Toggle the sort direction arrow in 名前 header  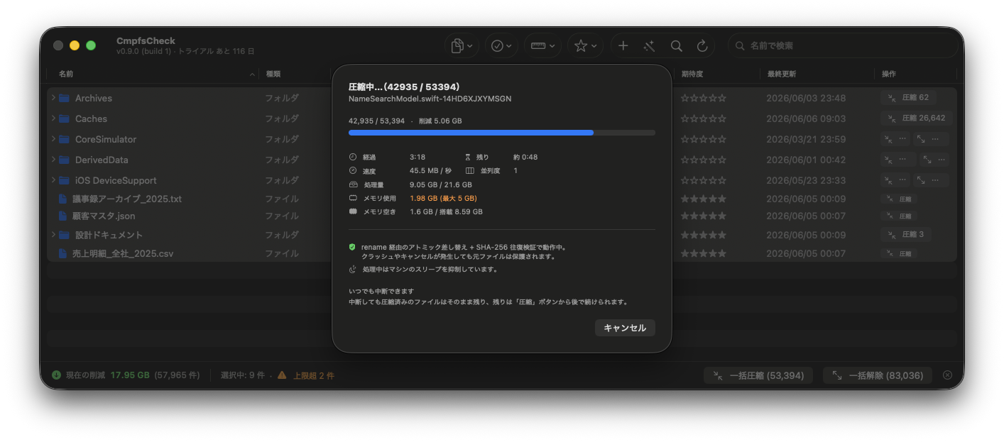[x=253, y=74]
